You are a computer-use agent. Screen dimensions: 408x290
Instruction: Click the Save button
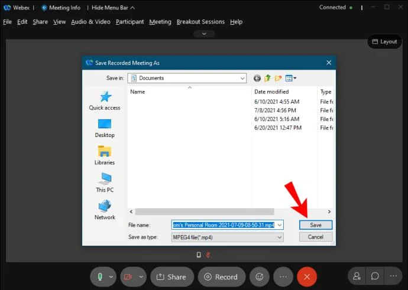(x=316, y=225)
